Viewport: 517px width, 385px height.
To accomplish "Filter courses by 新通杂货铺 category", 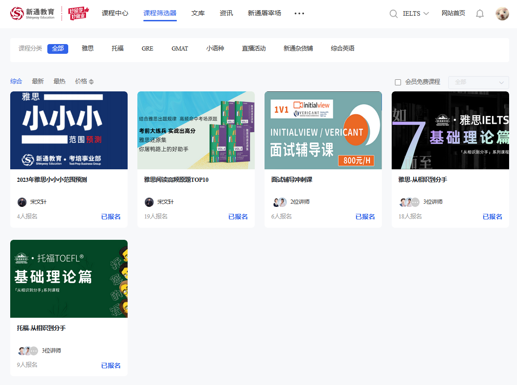I will click(298, 48).
